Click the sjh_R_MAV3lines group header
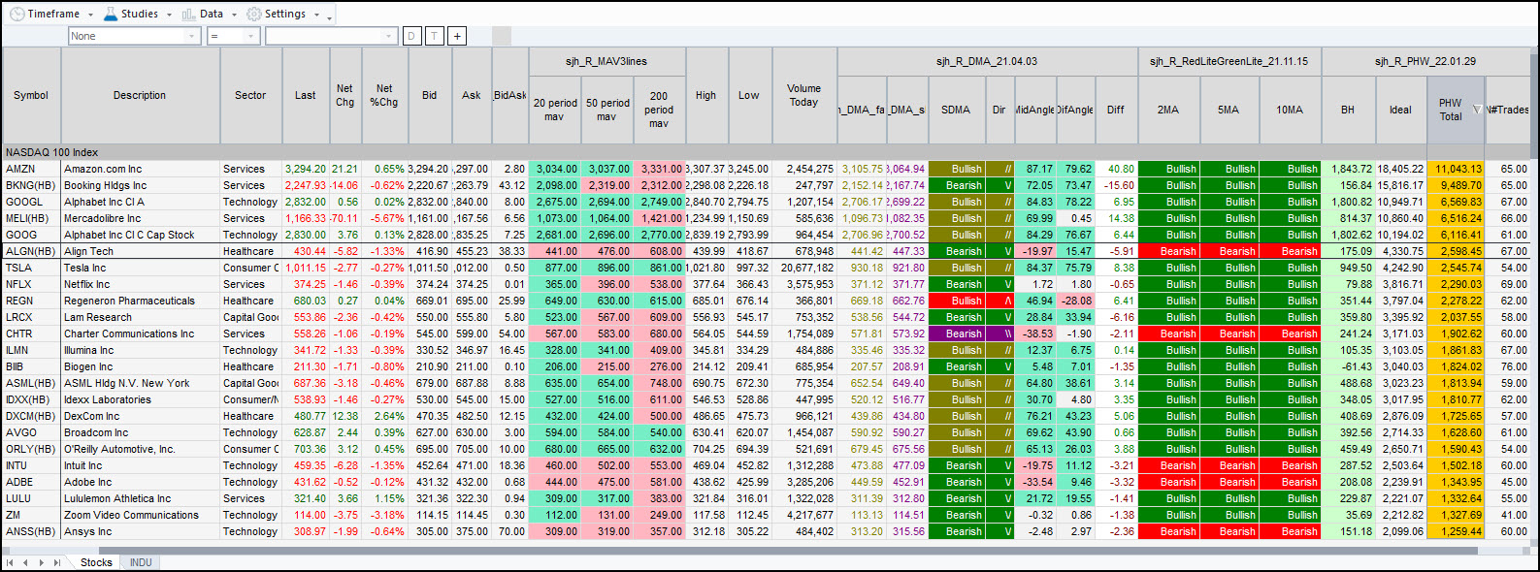This screenshot has height=572, width=1540. (x=606, y=61)
